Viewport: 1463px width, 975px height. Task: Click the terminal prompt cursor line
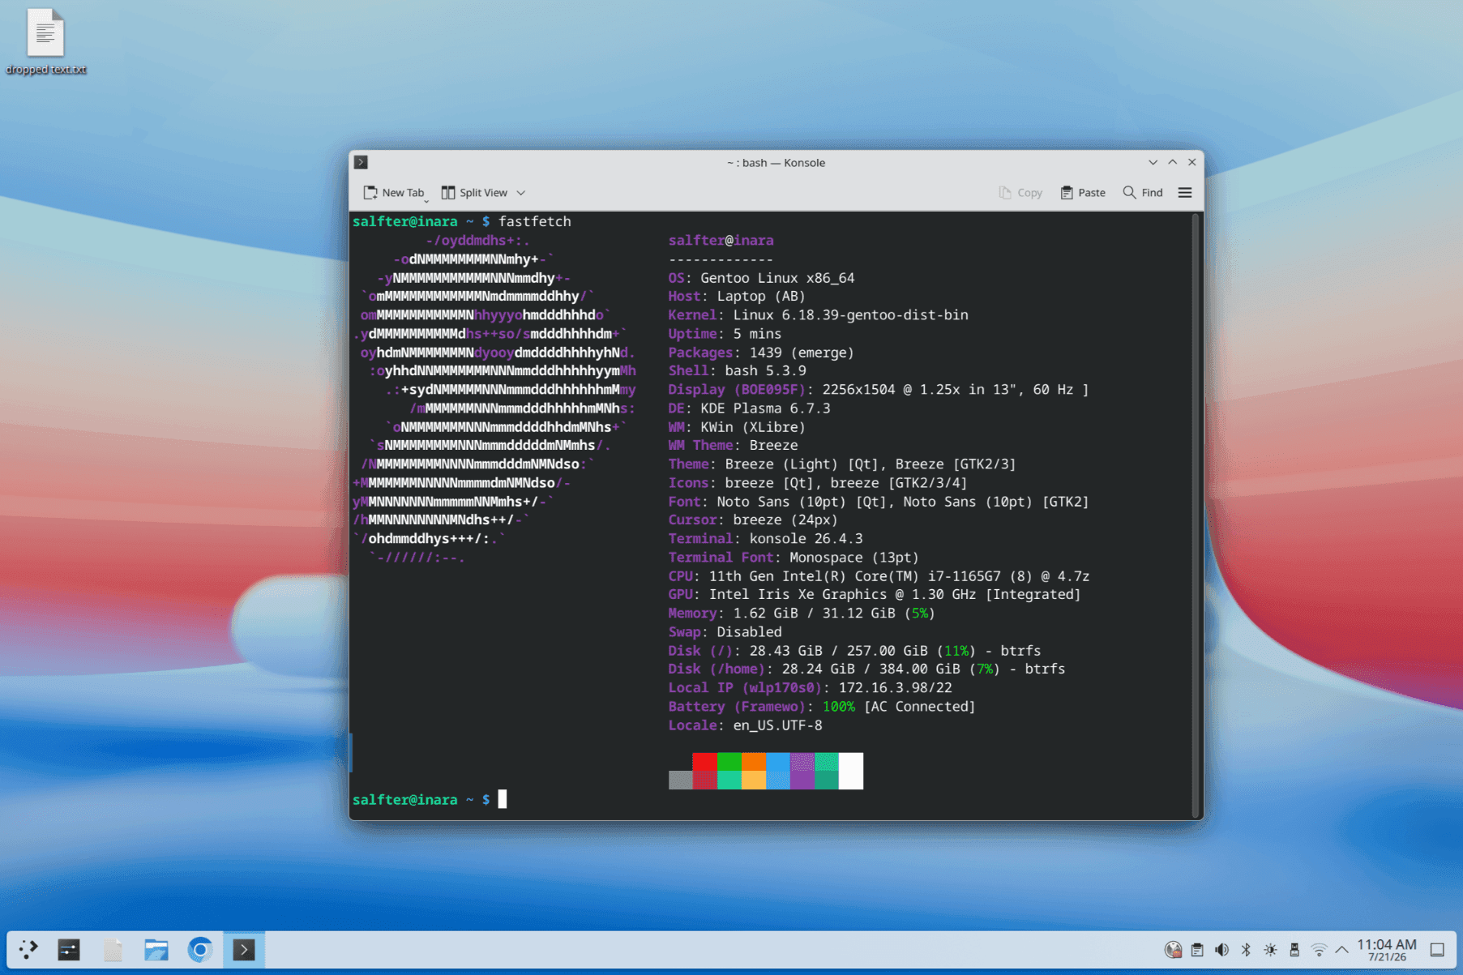pos(503,800)
